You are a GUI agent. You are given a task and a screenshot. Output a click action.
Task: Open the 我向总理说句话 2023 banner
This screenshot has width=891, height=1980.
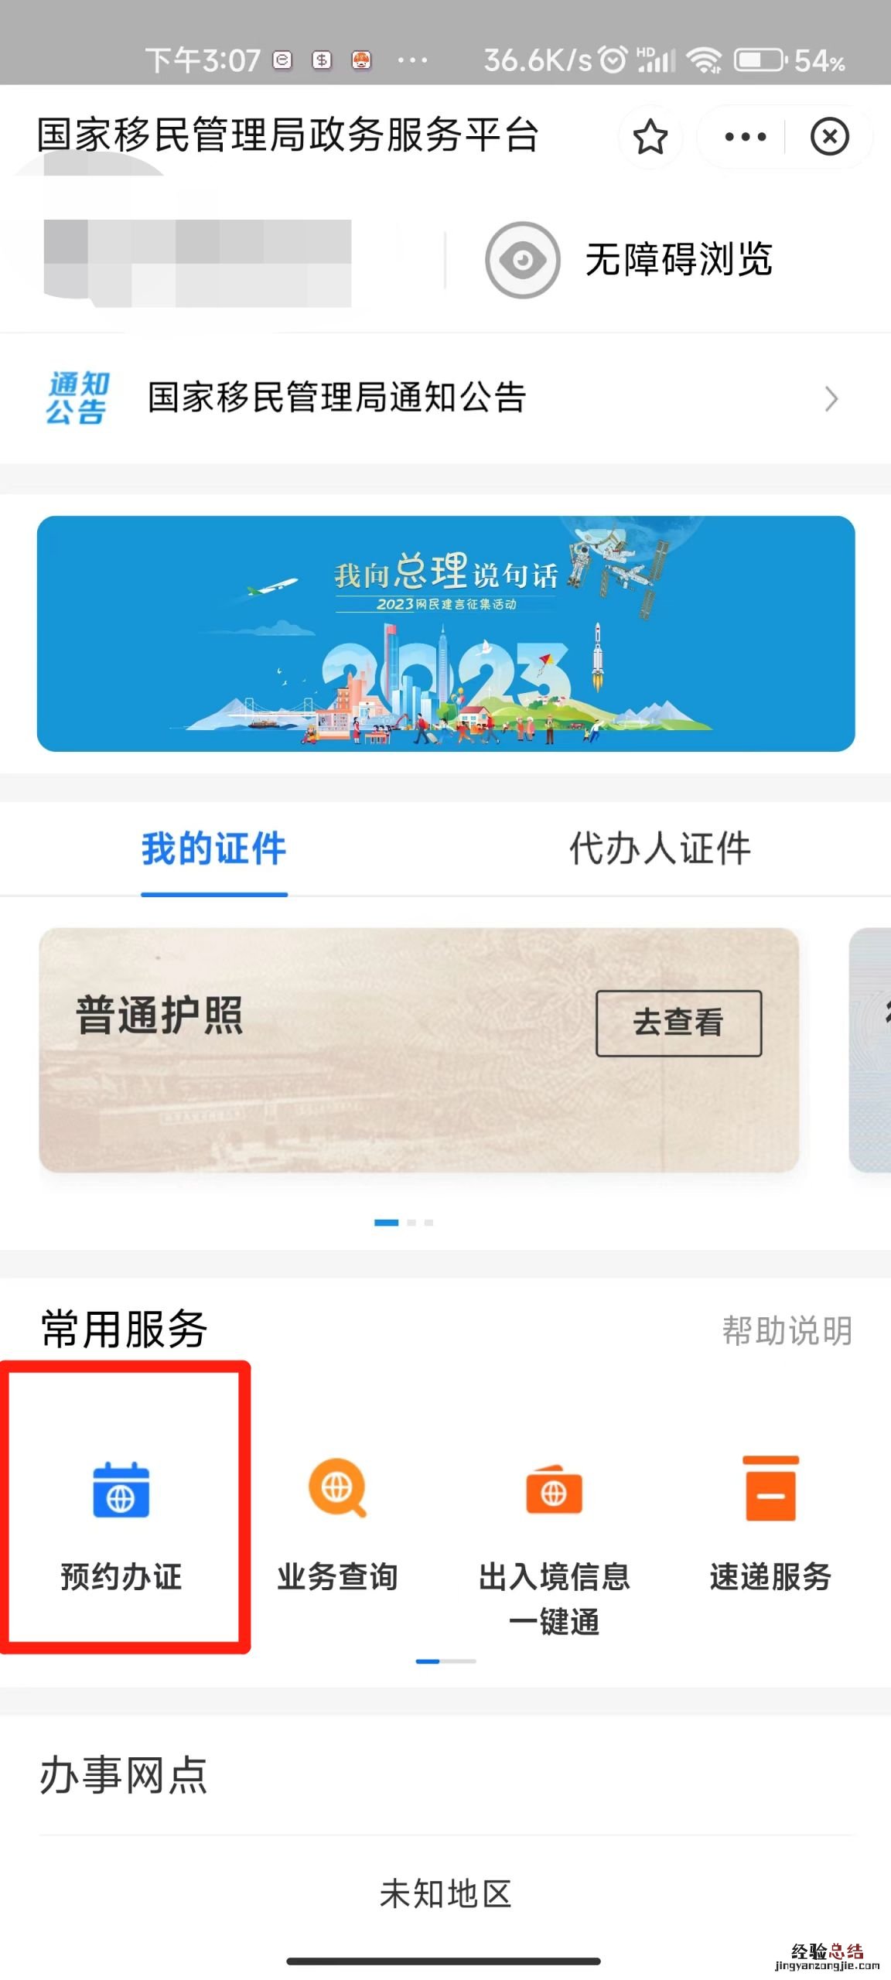[445, 633]
